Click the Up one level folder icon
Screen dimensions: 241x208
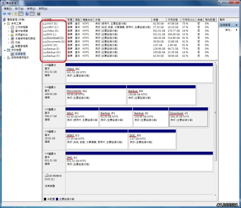[16, 14]
